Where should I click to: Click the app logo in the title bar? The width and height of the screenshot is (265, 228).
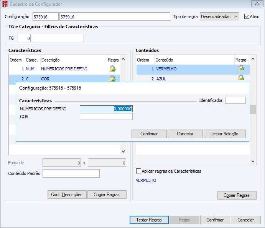coord(5,4)
